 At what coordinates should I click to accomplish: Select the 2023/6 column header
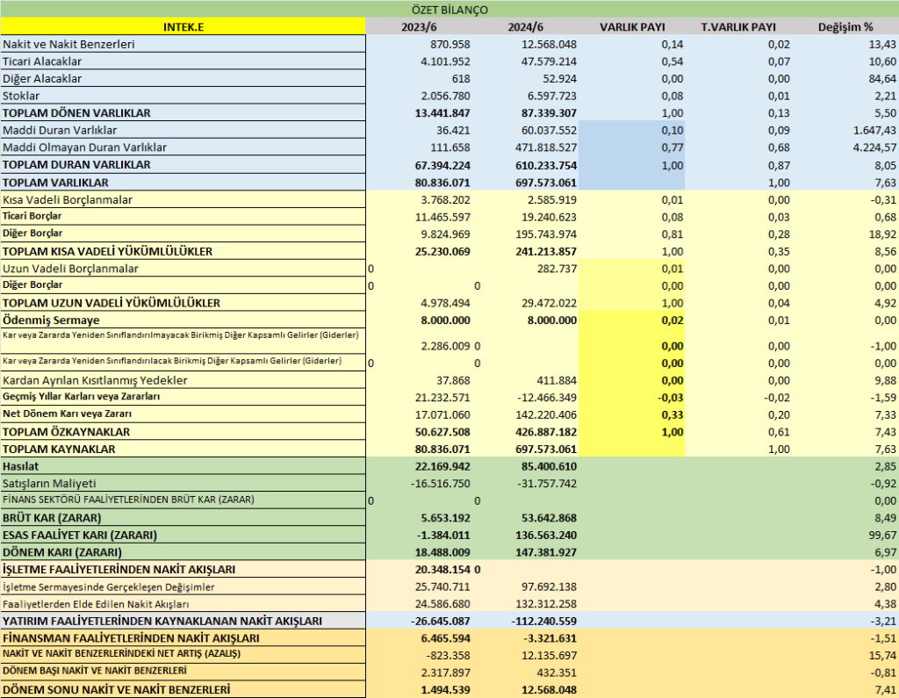coord(419,27)
